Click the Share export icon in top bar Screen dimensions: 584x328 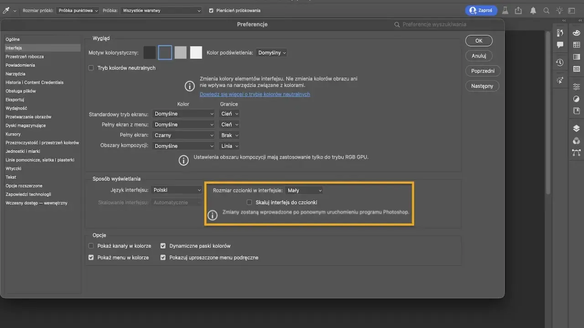[x=518, y=10]
